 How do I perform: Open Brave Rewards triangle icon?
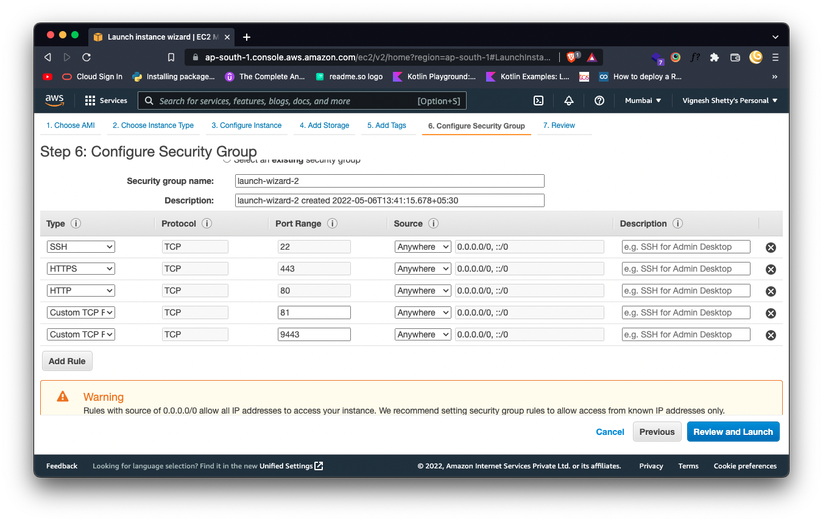point(592,57)
